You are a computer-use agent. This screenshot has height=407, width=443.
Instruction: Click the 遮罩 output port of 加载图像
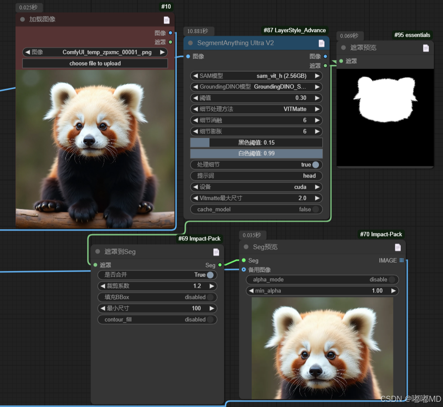[170, 42]
